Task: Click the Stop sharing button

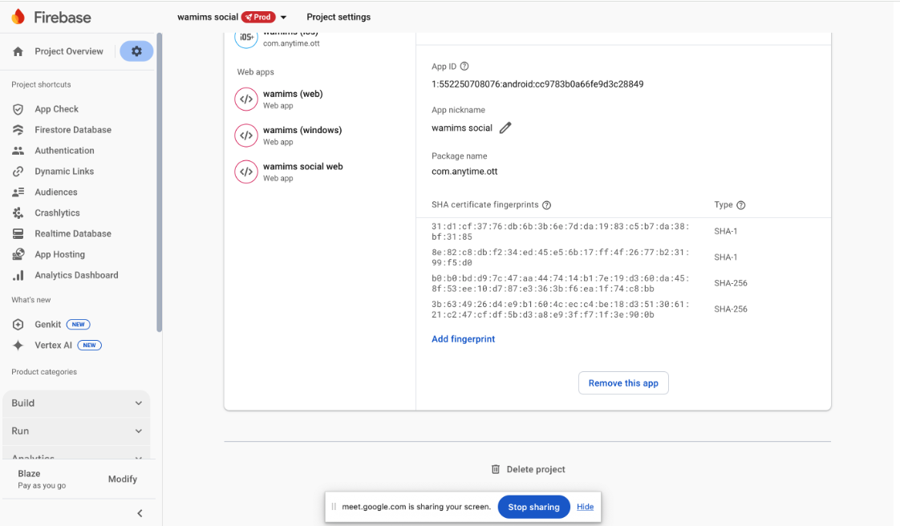Action: (x=533, y=507)
